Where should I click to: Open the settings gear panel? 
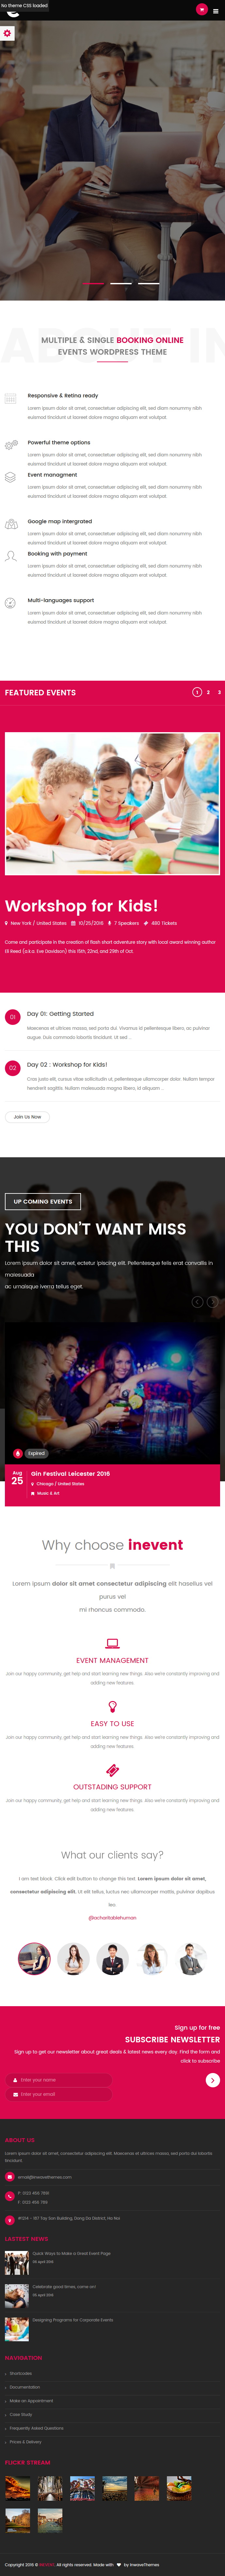coord(7,33)
